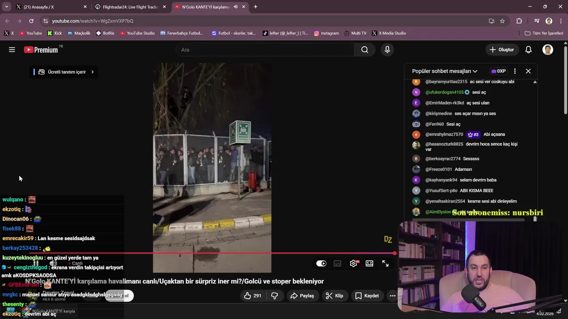
Task: Open chat options three-dot menu
Action: tap(515, 71)
